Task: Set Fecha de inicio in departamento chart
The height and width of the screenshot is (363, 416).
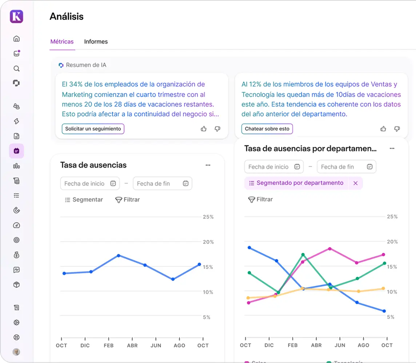Action: click(274, 167)
